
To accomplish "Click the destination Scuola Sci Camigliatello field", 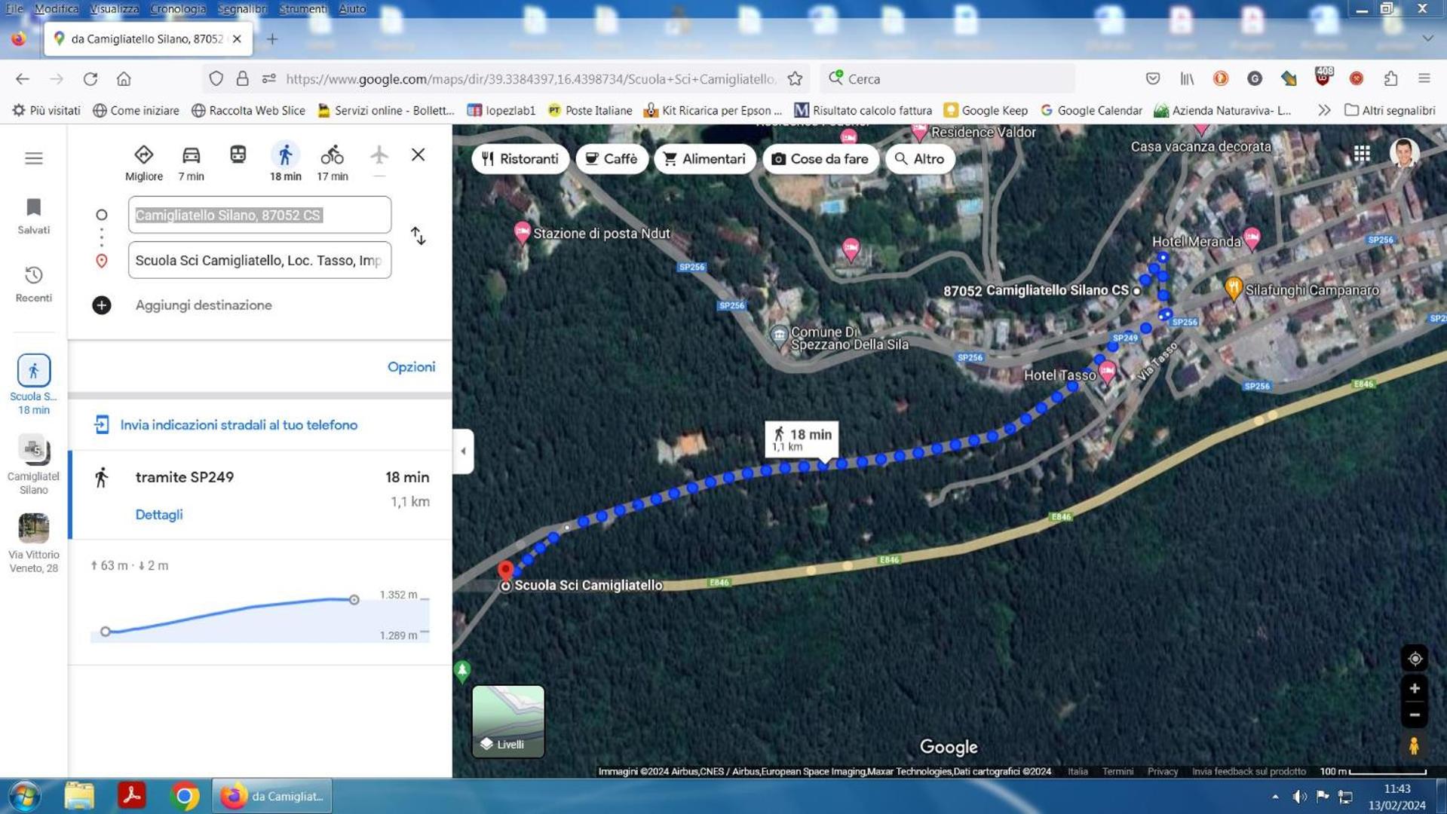I will (x=259, y=260).
